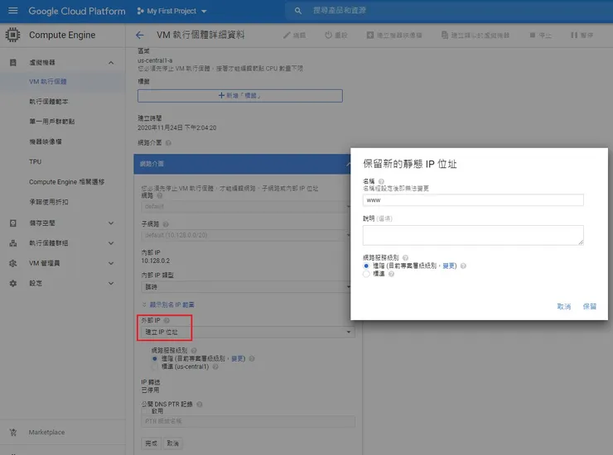Toggle the 啟用 PTR record checkbox
This screenshot has width=613, height=455.
tap(145, 411)
